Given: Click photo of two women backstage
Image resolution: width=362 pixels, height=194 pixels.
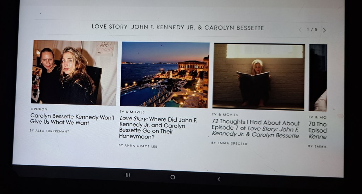Looking at the screenshot, I should (74, 73).
